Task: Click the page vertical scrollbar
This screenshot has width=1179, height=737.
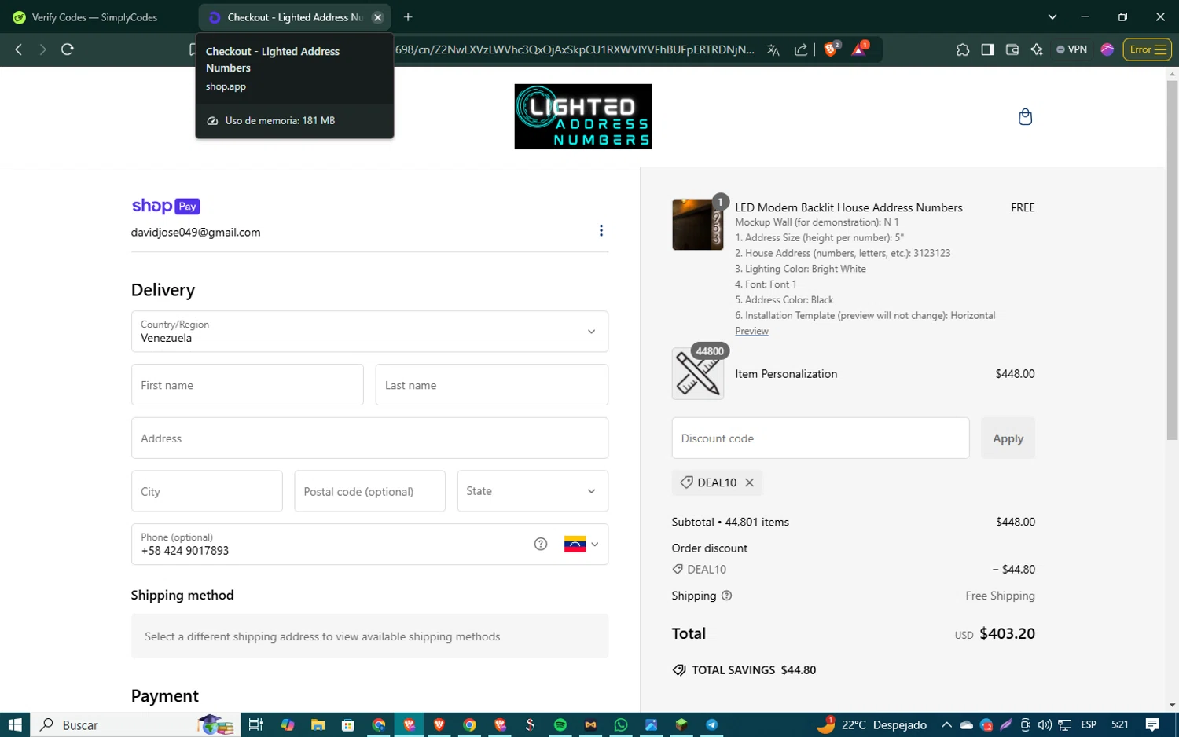Action: tap(1172, 259)
